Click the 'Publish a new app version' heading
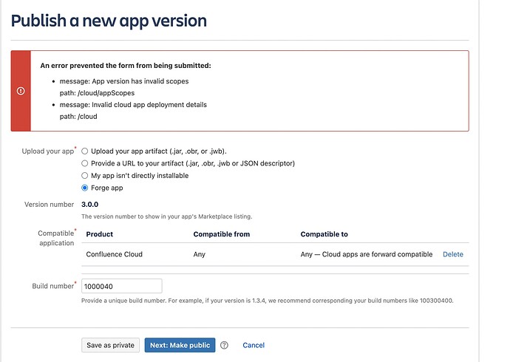This screenshot has height=362, width=510. click(109, 21)
